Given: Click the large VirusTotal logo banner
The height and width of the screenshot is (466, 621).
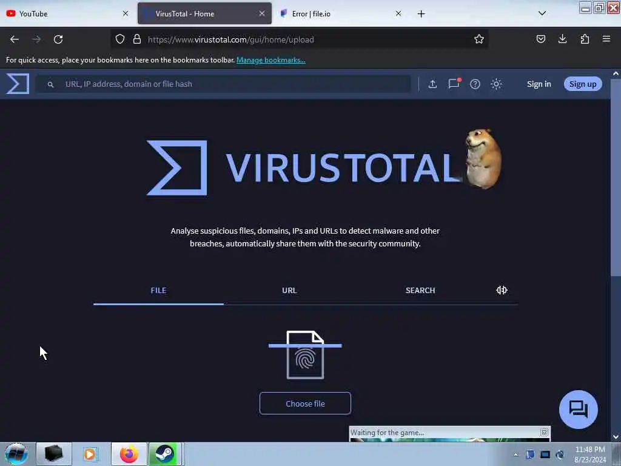Looking at the screenshot, I should [304, 167].
